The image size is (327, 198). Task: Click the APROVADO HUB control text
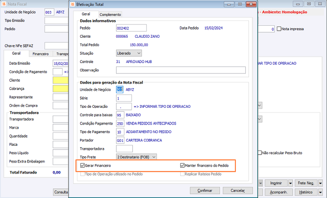pos(139,62)
